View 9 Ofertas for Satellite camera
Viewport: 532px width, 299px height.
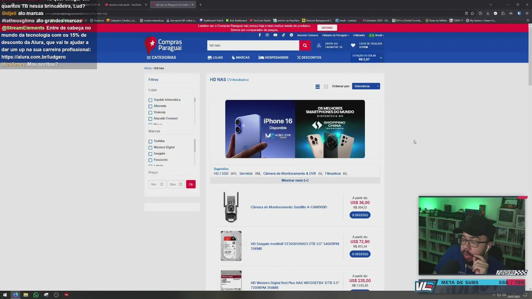(360, 215)
